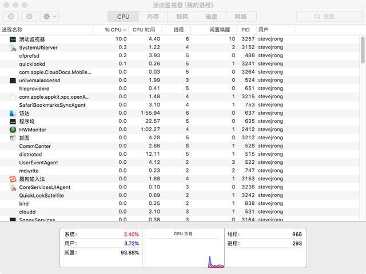Click CPU time 1:02.27 value
The height and width of the screenshot is (274, 366).
click(150, 130)
